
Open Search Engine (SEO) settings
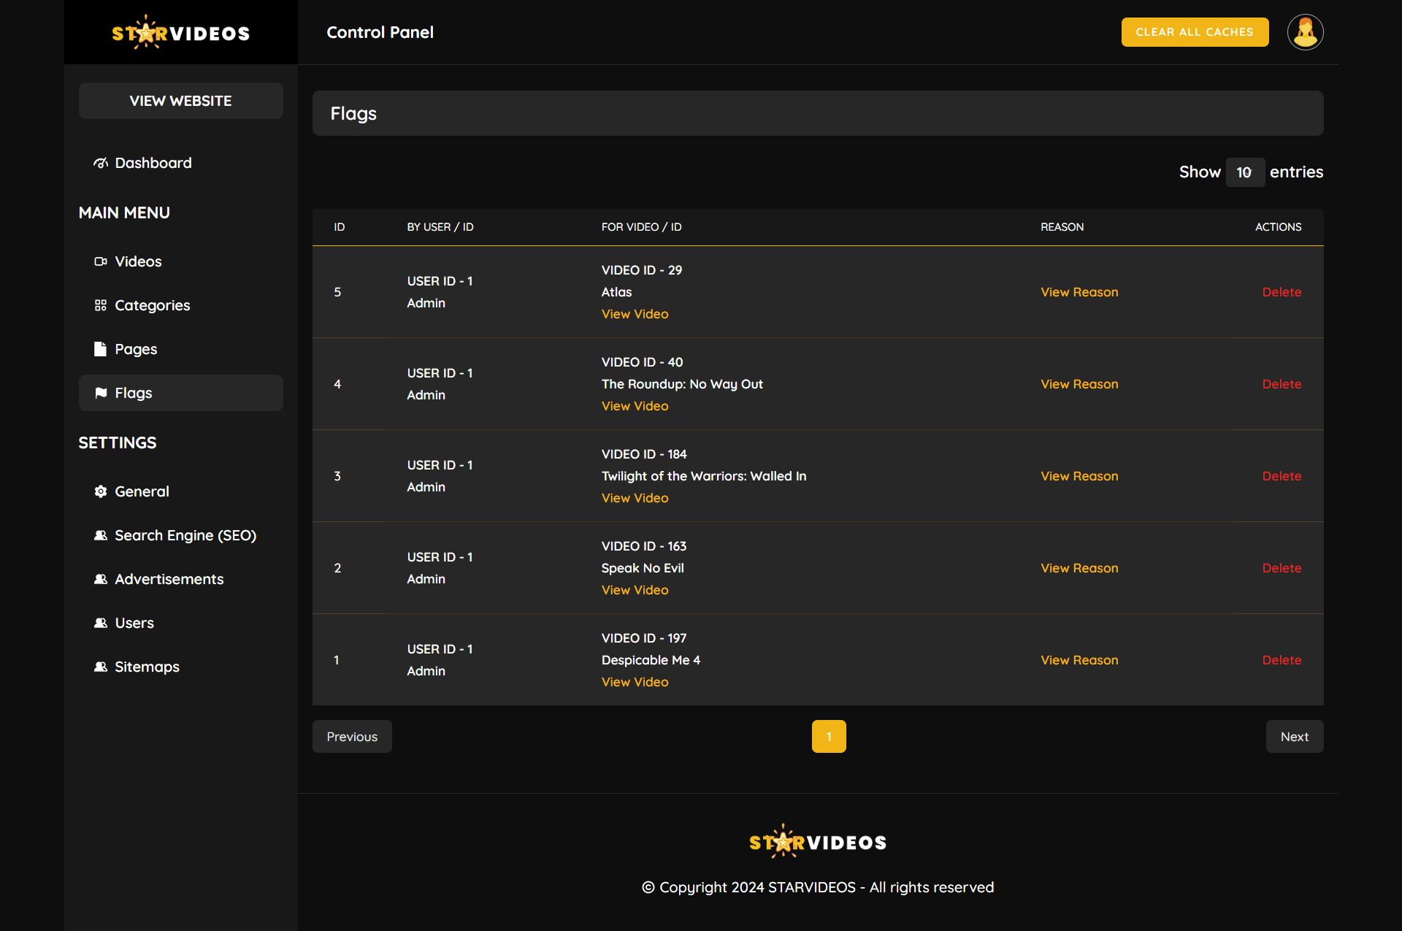(185, 535)
